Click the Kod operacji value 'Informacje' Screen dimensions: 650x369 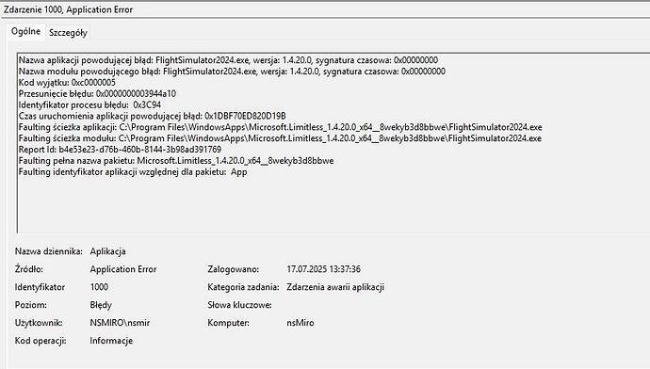tap(111, 341)
